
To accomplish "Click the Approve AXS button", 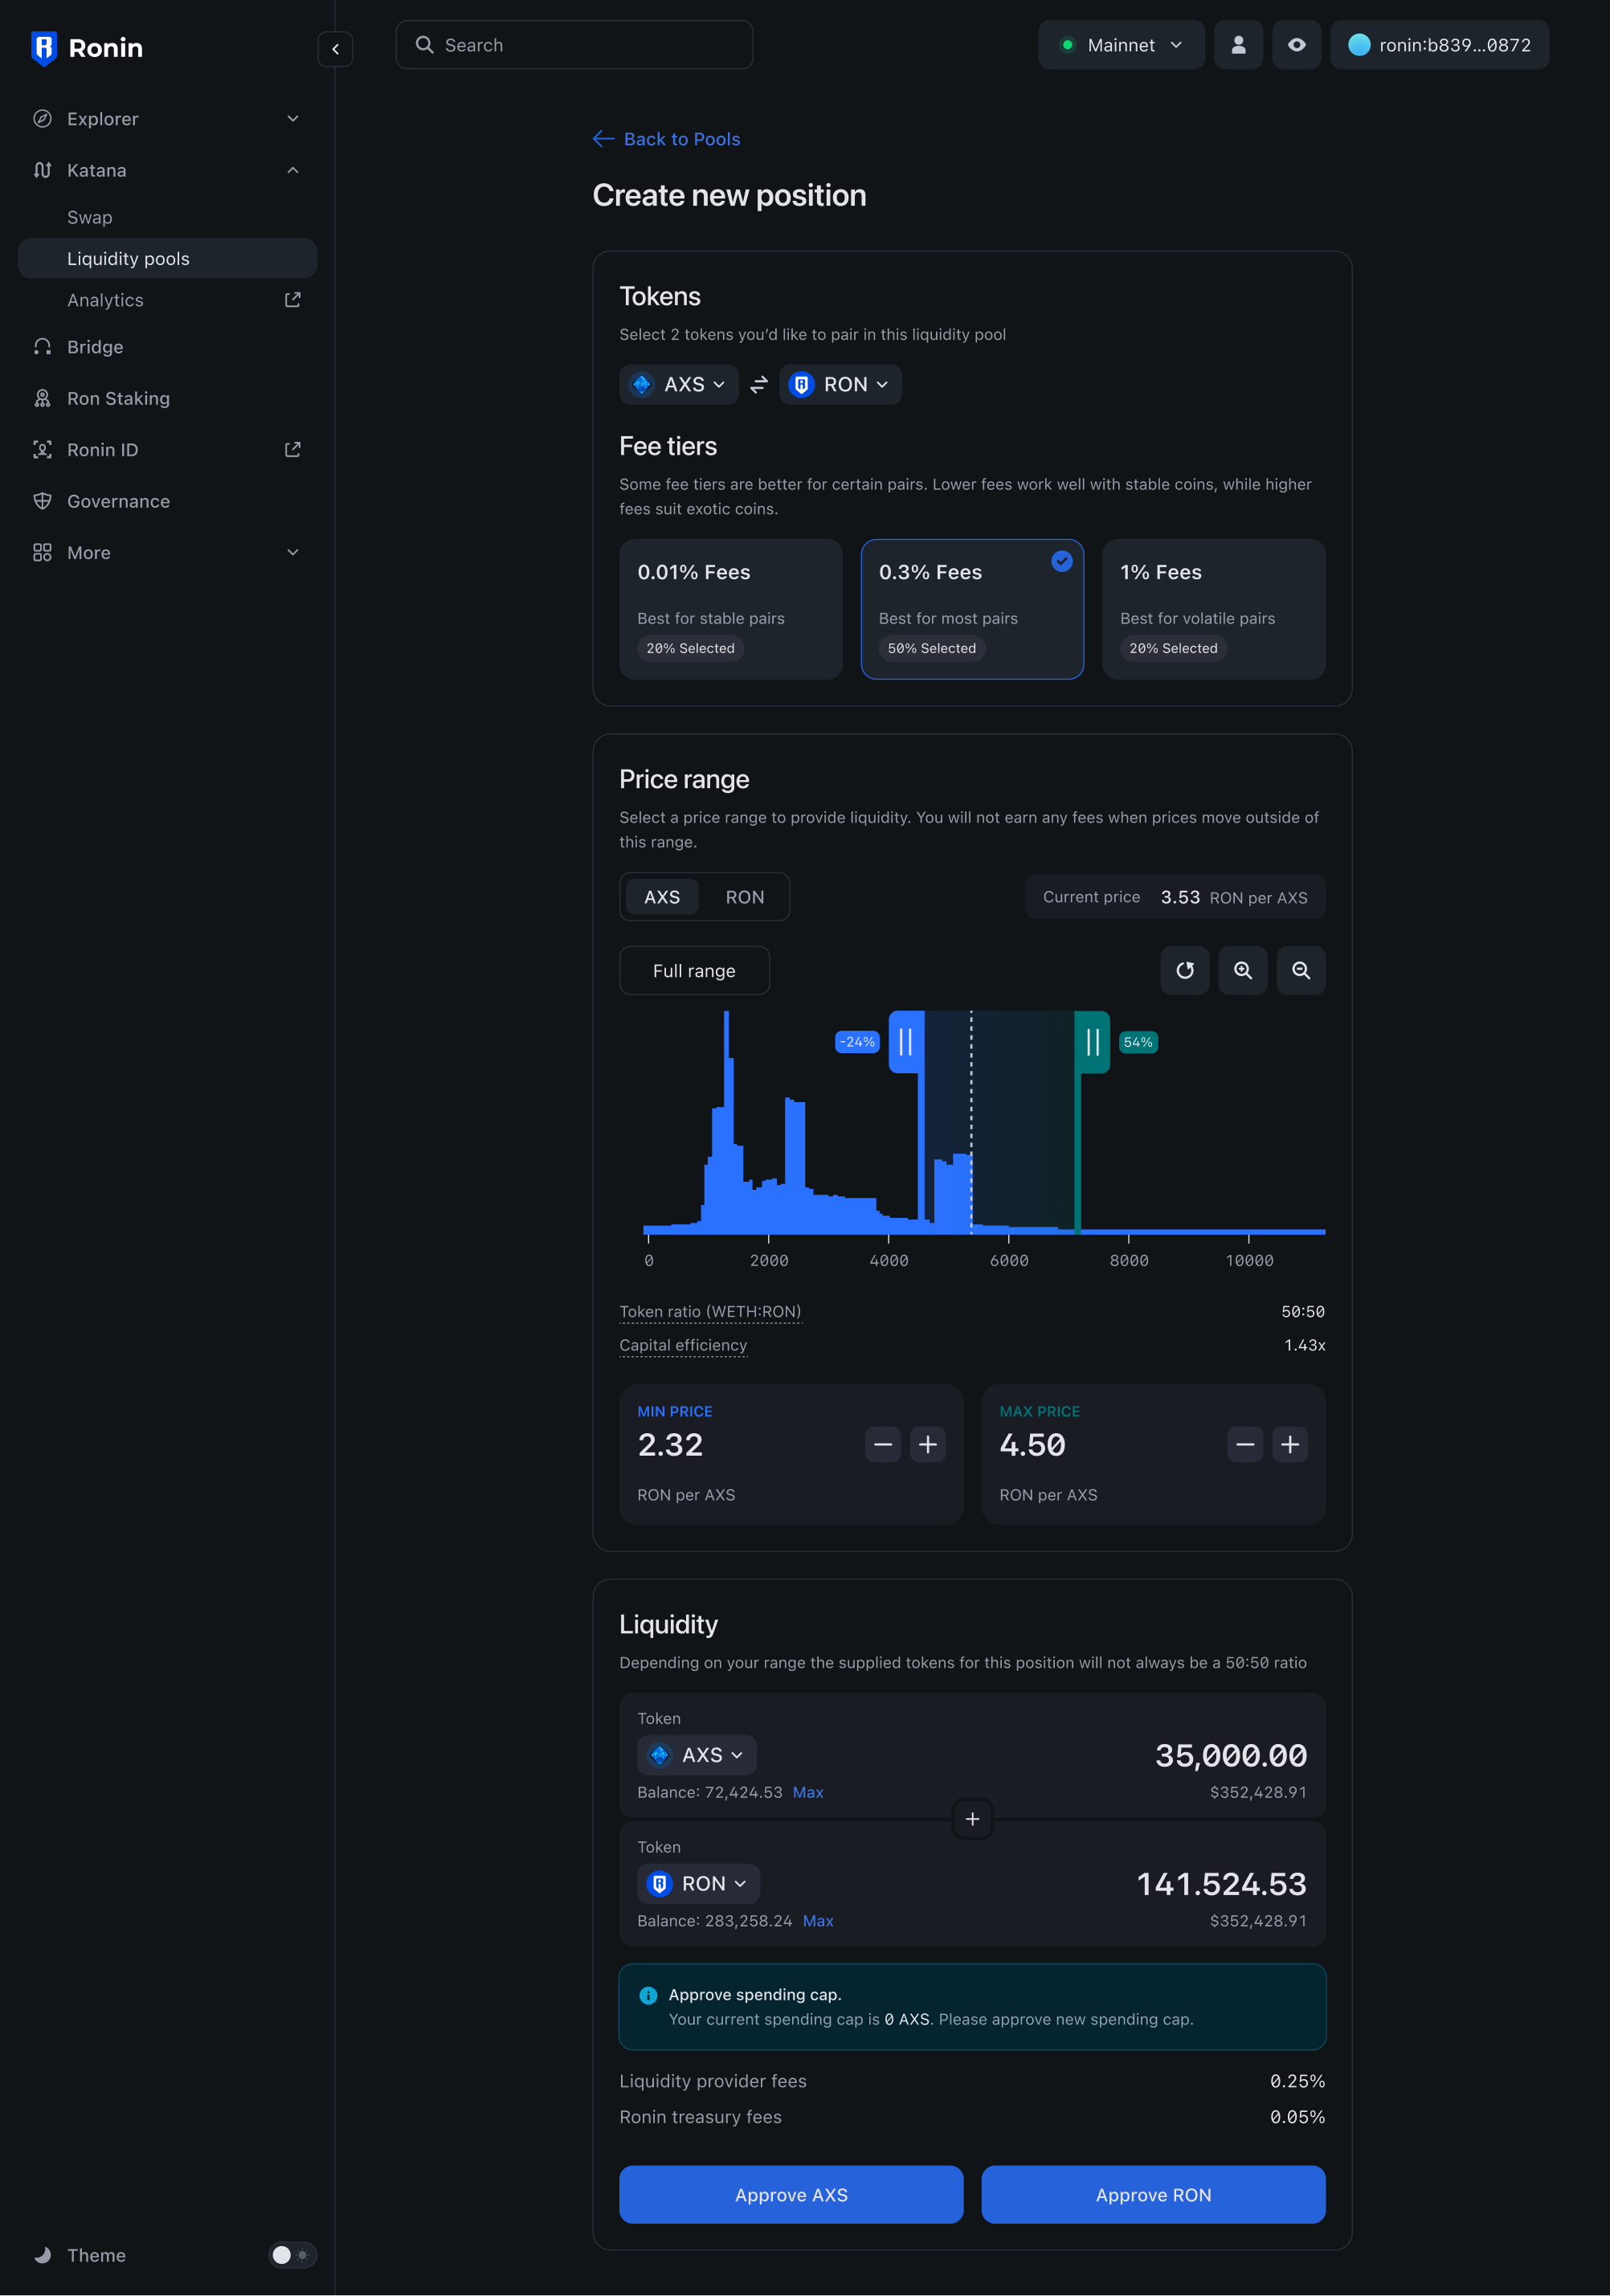I will [791, 2194].
